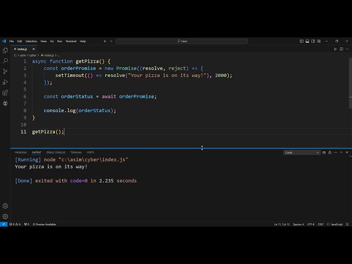
Task: Run the code with the play icon
Action: (x=335, y=49)
